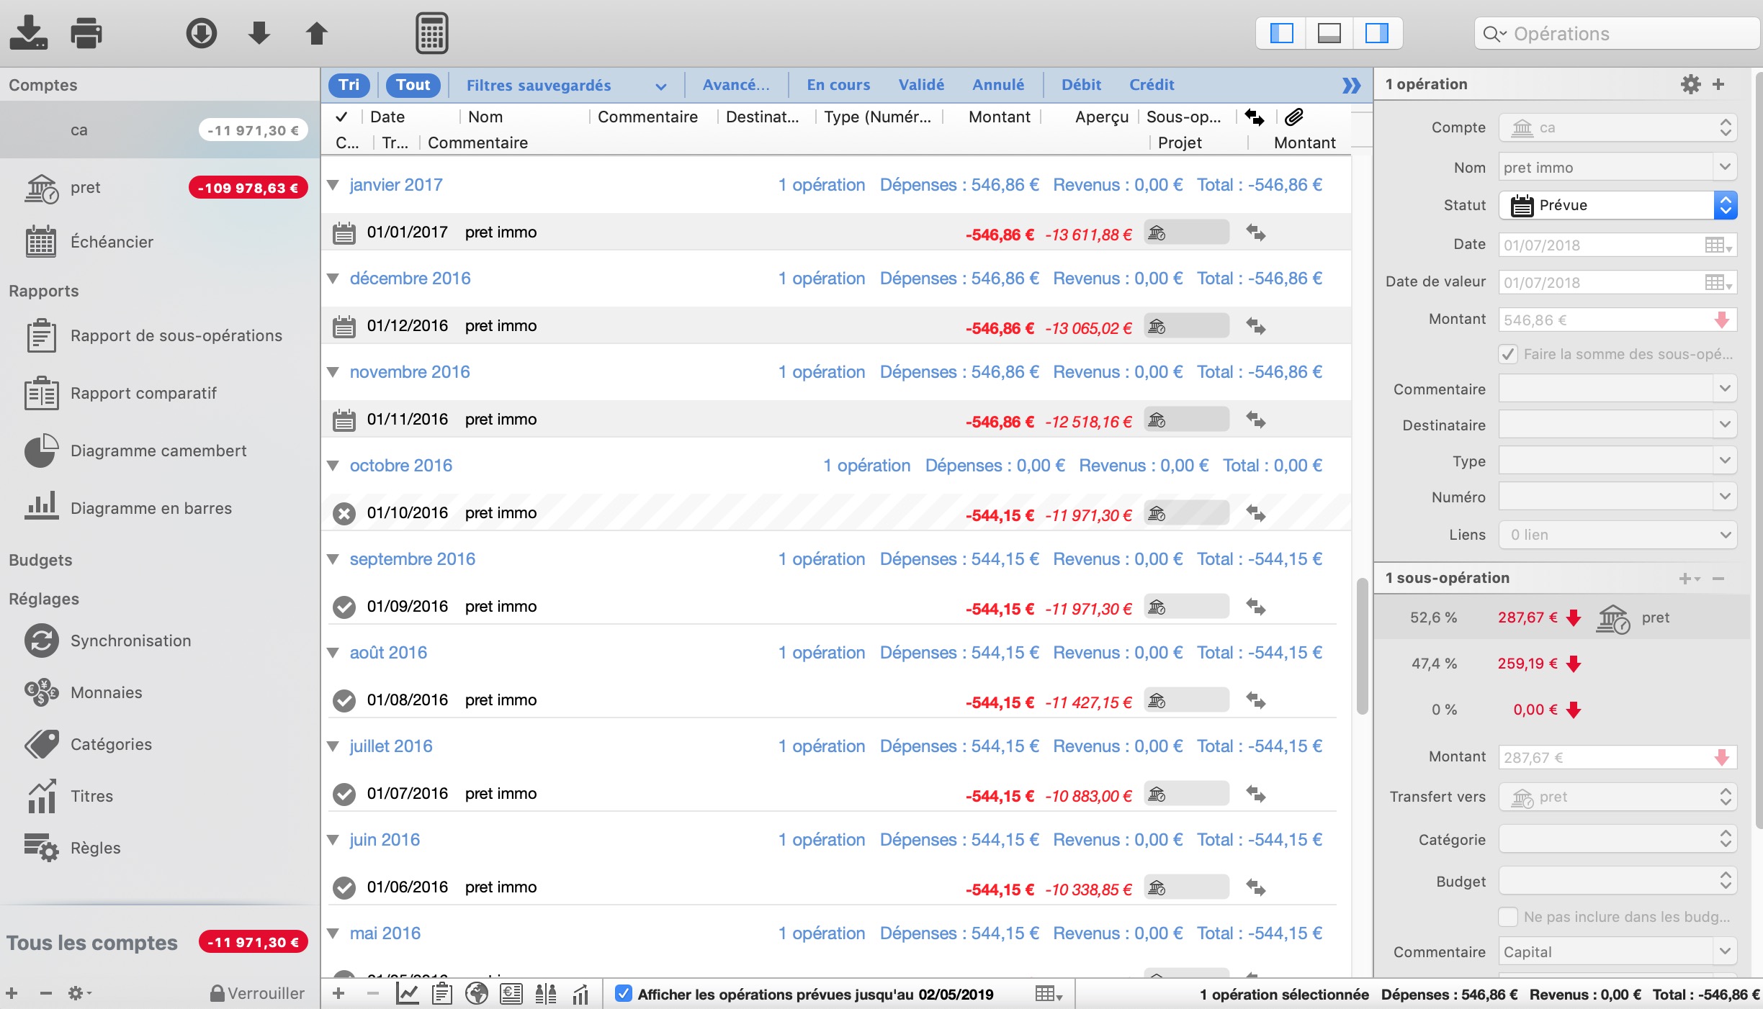Image resolution: width=1763 pixels, height=1009 pixels.
Task: Select the Validé filter tab
Action: click(920, 83)
